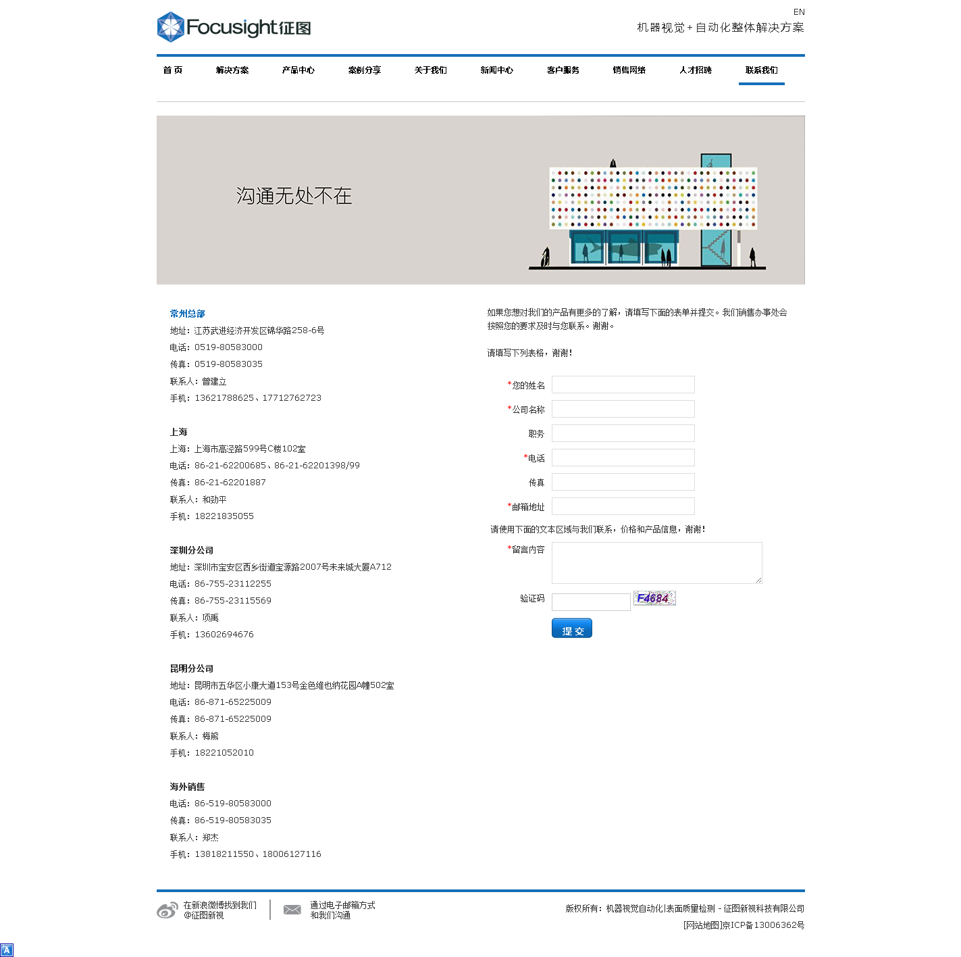The image size is (961, 957).
Task: Click the small A icon at bottom-left corner
Action: (x=7, y=950)
